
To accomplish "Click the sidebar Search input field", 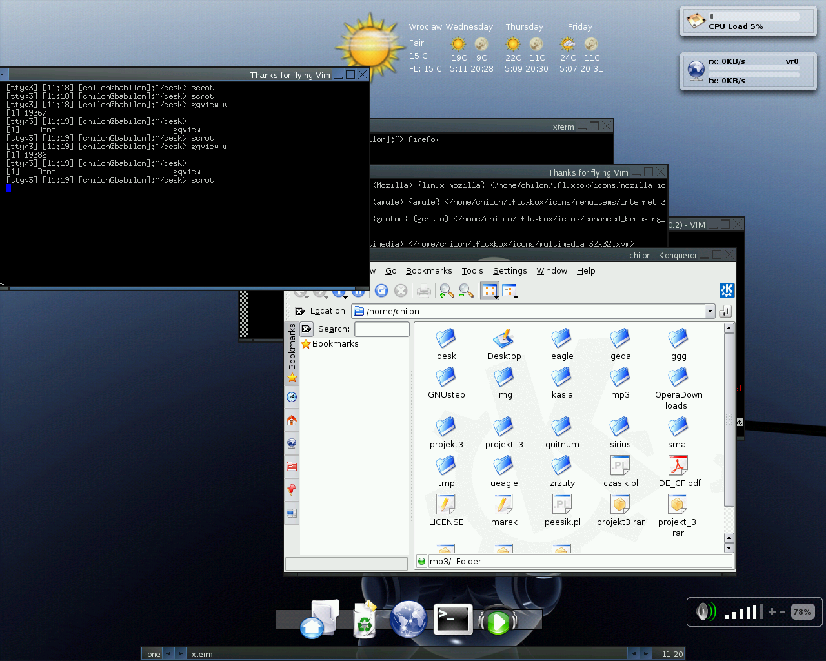I will click(x=381, y=329).
